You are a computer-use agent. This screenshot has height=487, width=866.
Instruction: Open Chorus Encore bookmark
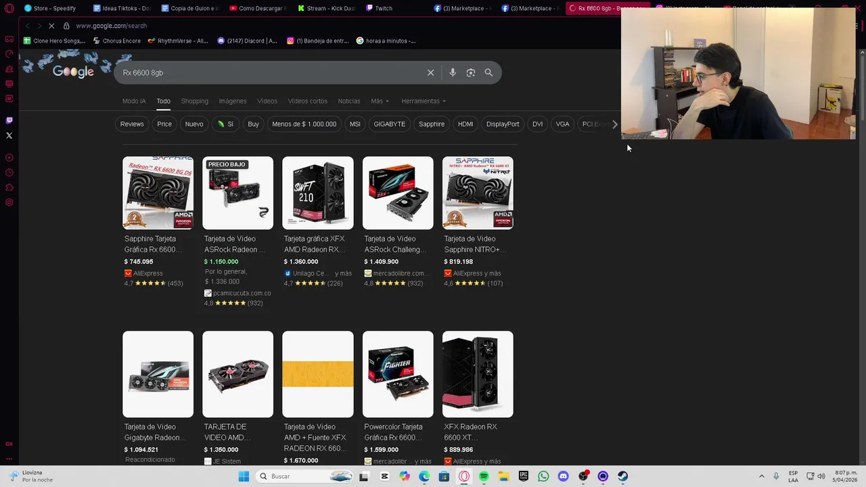(x=117, y=41)
